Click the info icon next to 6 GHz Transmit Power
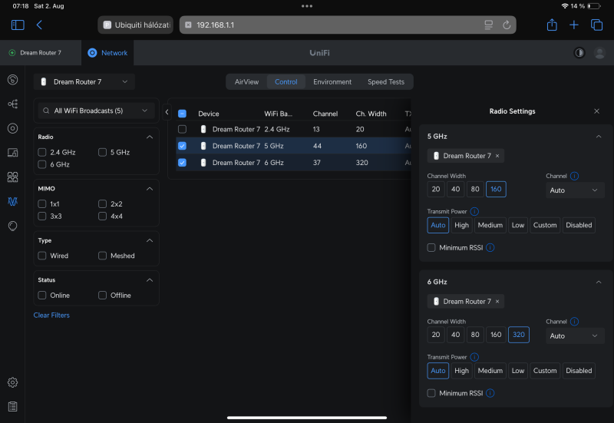 [474, 357]
